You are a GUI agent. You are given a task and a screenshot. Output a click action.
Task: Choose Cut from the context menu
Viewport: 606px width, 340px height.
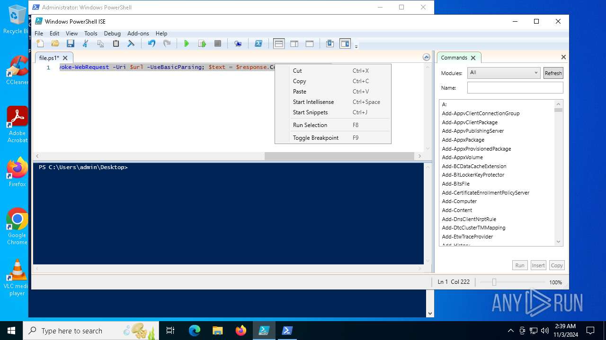tap(333, 71)
